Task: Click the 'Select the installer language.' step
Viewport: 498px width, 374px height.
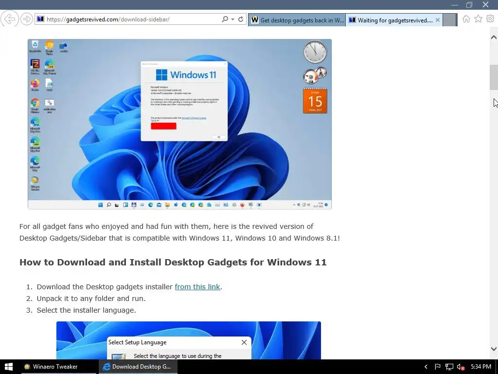Action: coord(87,310)
